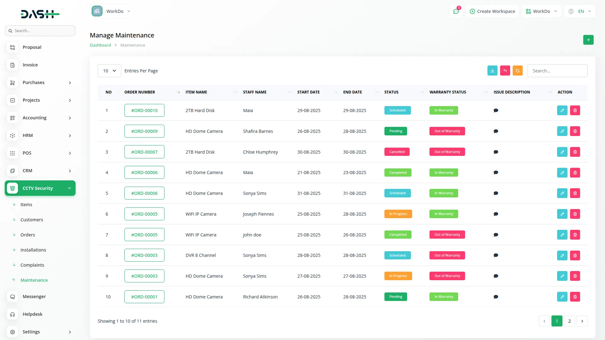
Task: Open the EN language dropdown
Action: point(580,11)
